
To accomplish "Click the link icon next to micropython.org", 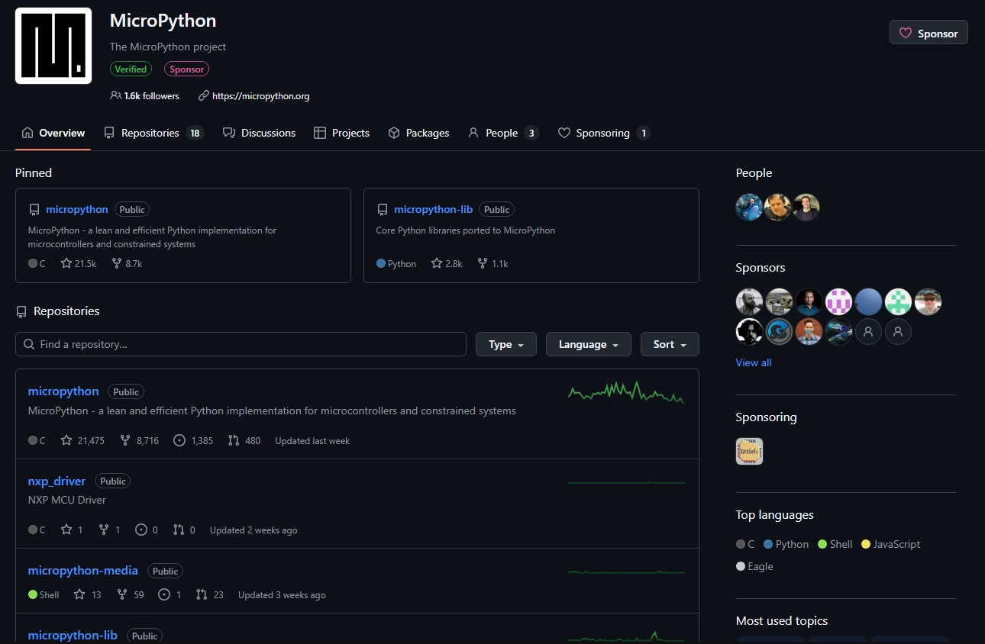I will (202, 96).
